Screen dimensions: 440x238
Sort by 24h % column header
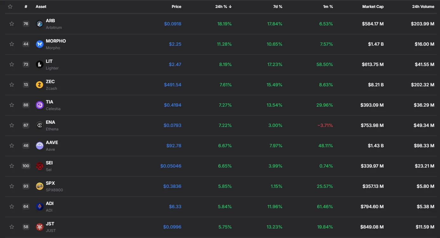(223, 7)
